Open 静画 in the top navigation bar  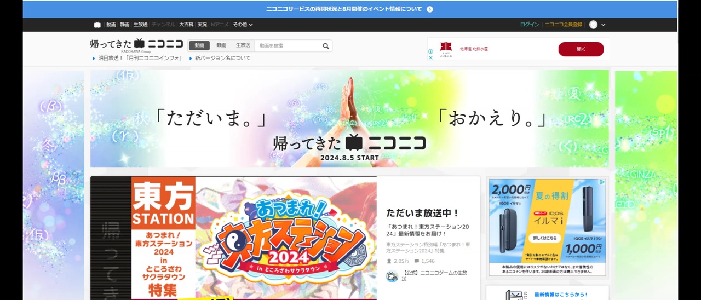pyautogui.click(x=125, y=25)
